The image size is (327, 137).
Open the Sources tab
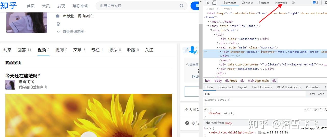pos(264,3)
